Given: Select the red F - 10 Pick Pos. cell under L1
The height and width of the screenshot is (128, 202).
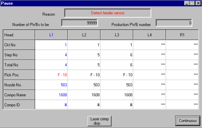Looking at the screenshot, I should click(51, 75).
